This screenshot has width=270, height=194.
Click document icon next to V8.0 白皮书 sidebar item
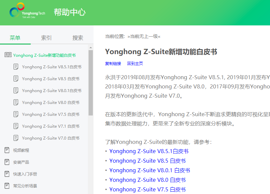pyautogui.click(x=16, y=102)
